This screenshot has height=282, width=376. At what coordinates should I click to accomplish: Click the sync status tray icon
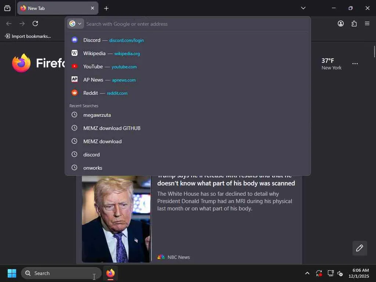tap(319, 273)
